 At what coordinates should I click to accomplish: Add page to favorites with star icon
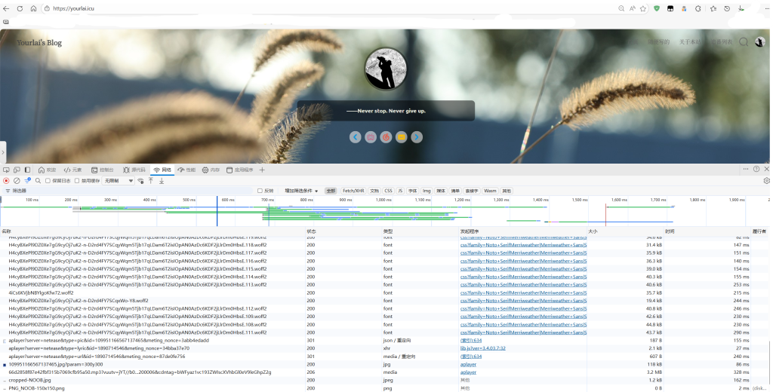point(642,8)
